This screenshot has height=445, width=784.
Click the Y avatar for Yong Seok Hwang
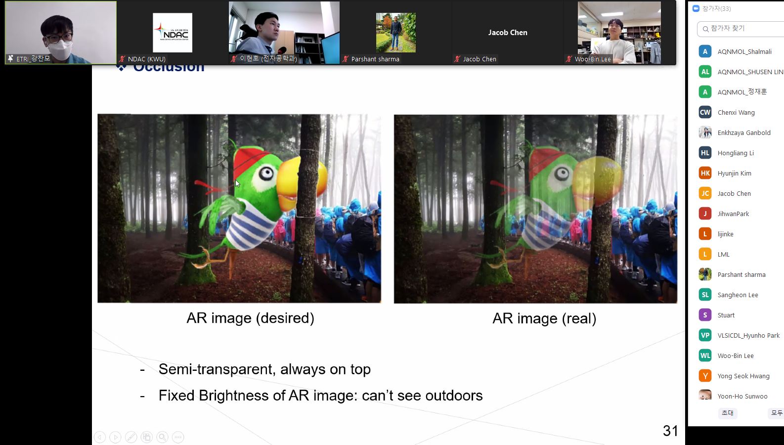705,376
